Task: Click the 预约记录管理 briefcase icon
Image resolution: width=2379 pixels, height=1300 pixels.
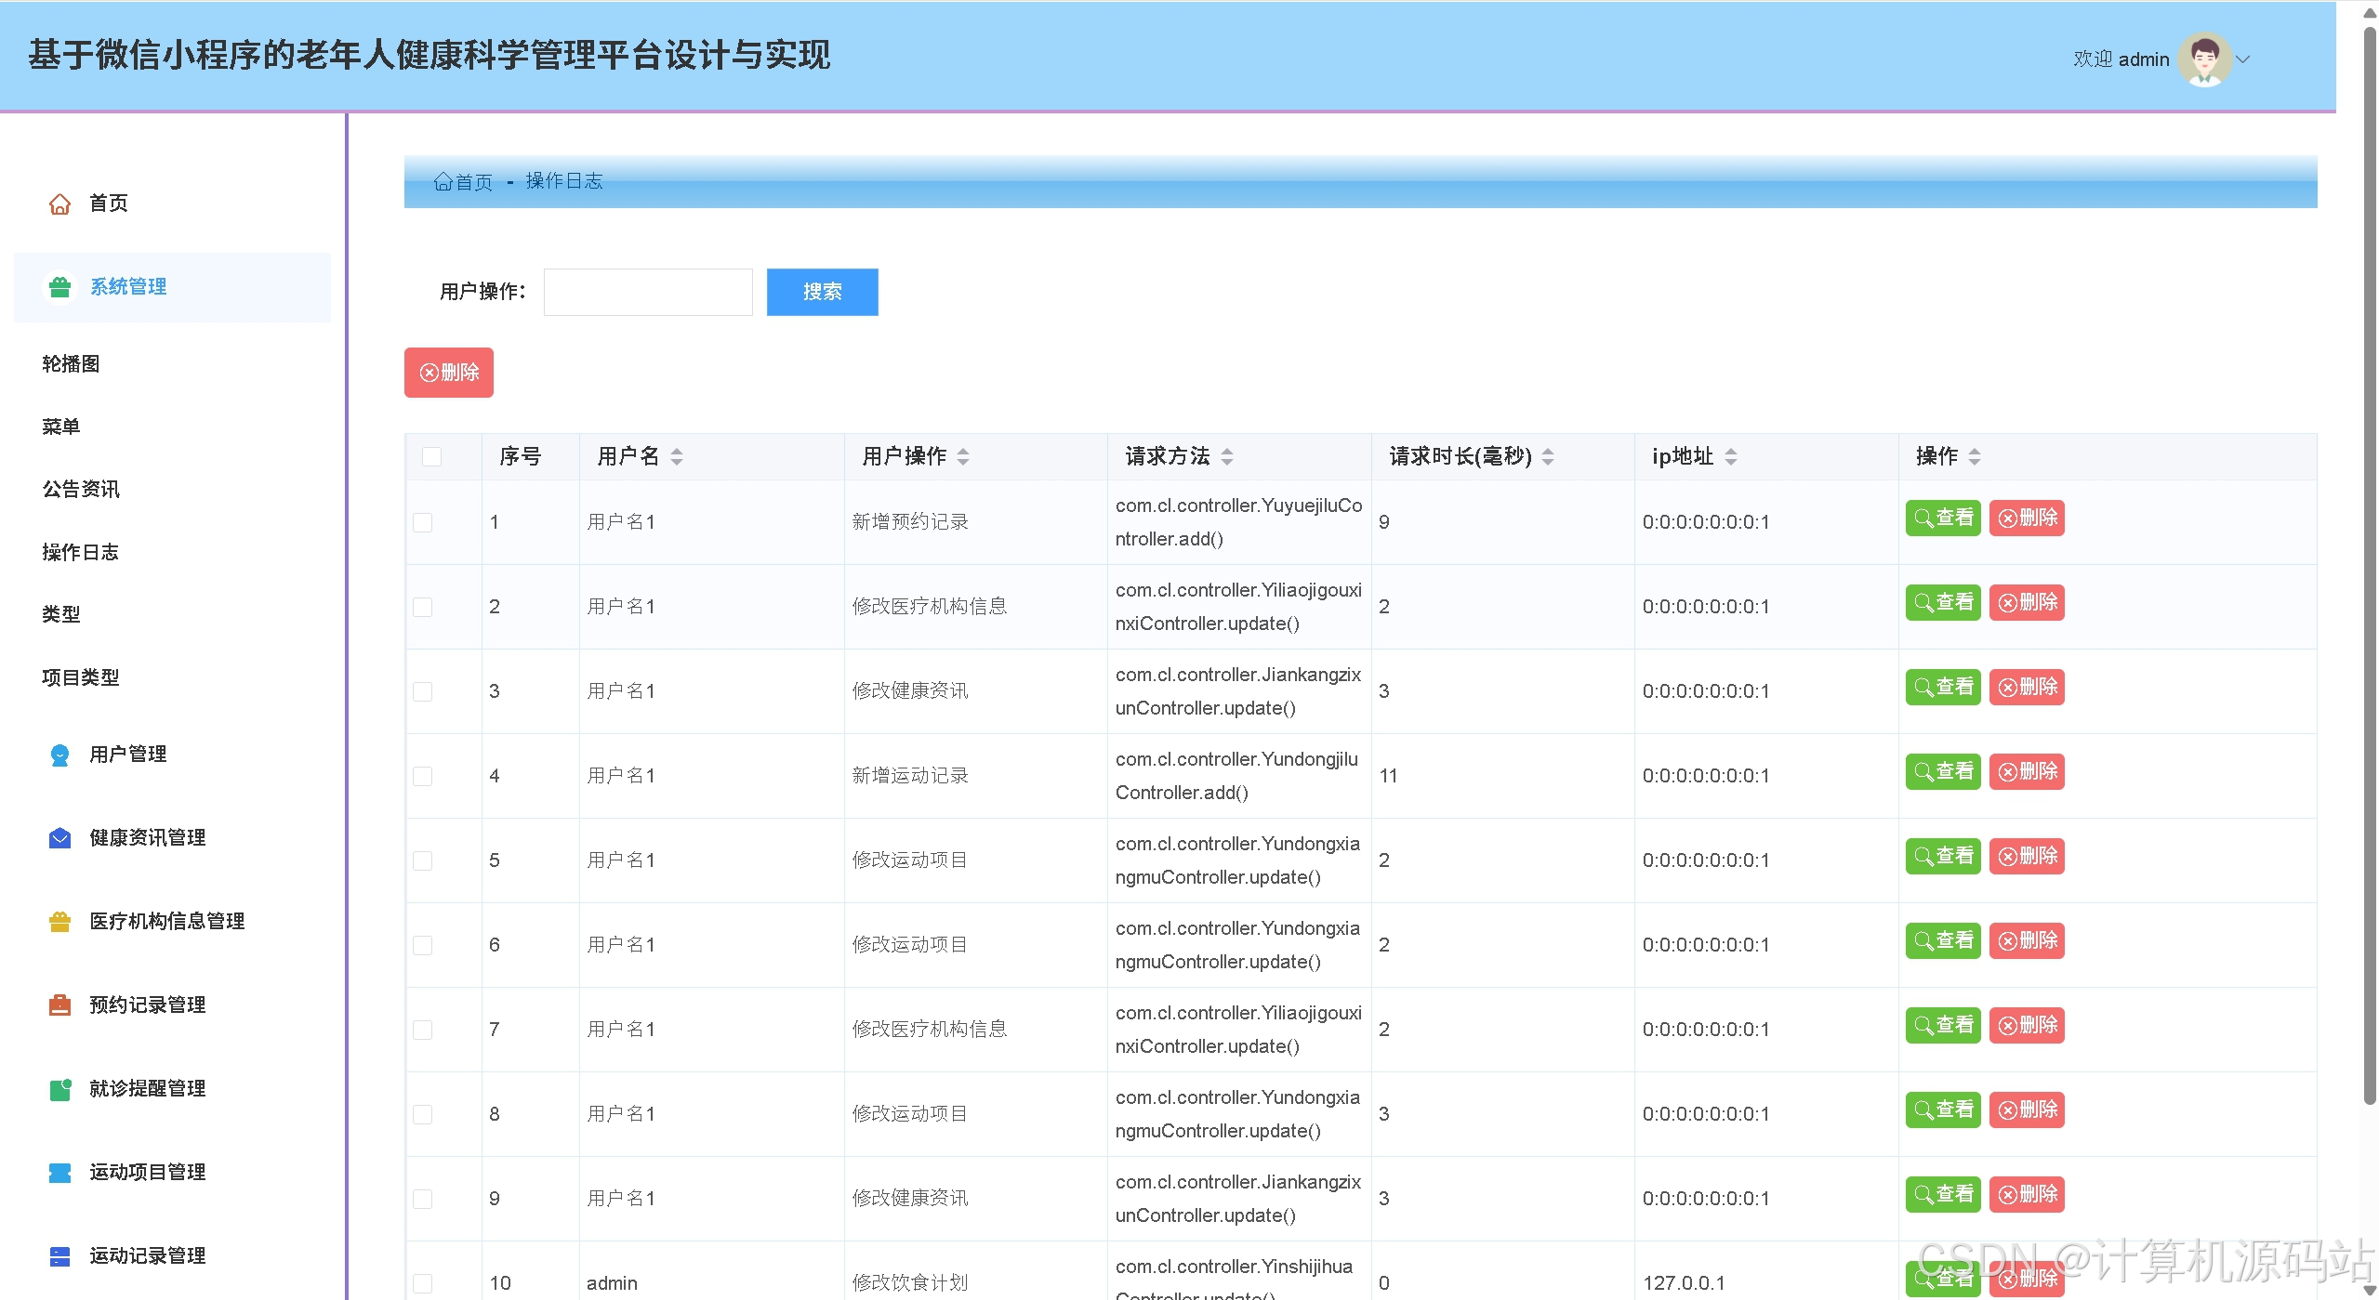Action: coord(59,1005)
